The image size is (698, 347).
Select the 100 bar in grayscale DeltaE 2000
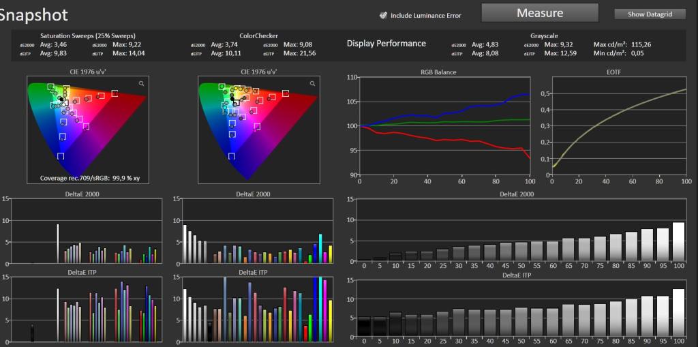pos(678,241)
